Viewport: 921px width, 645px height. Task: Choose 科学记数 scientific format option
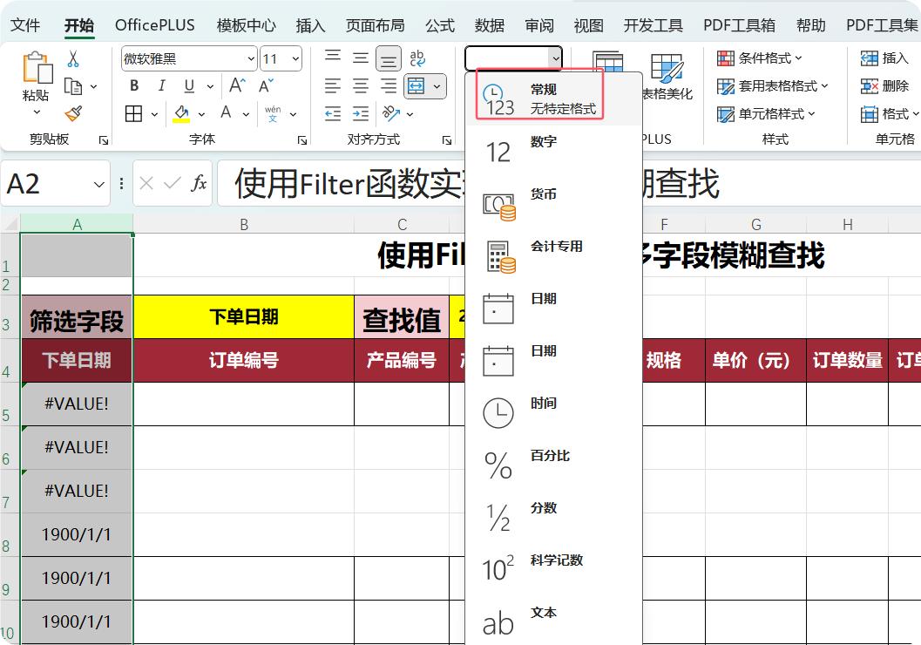(x=552, y=570)
